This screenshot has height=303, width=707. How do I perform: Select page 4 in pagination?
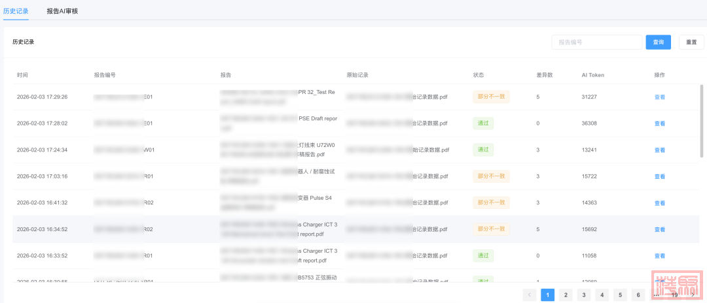[x=602, y=295]
